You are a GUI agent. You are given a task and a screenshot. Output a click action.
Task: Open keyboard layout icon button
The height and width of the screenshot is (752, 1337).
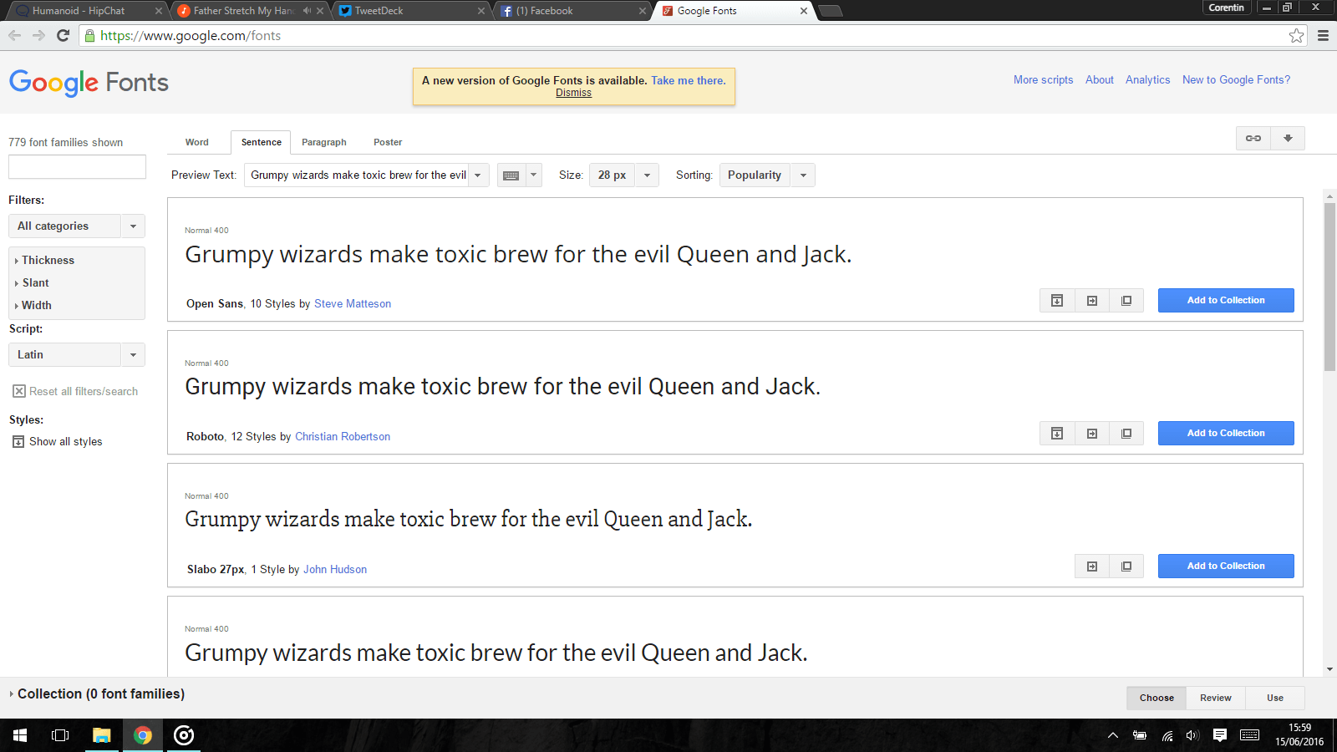coord(511,175)
